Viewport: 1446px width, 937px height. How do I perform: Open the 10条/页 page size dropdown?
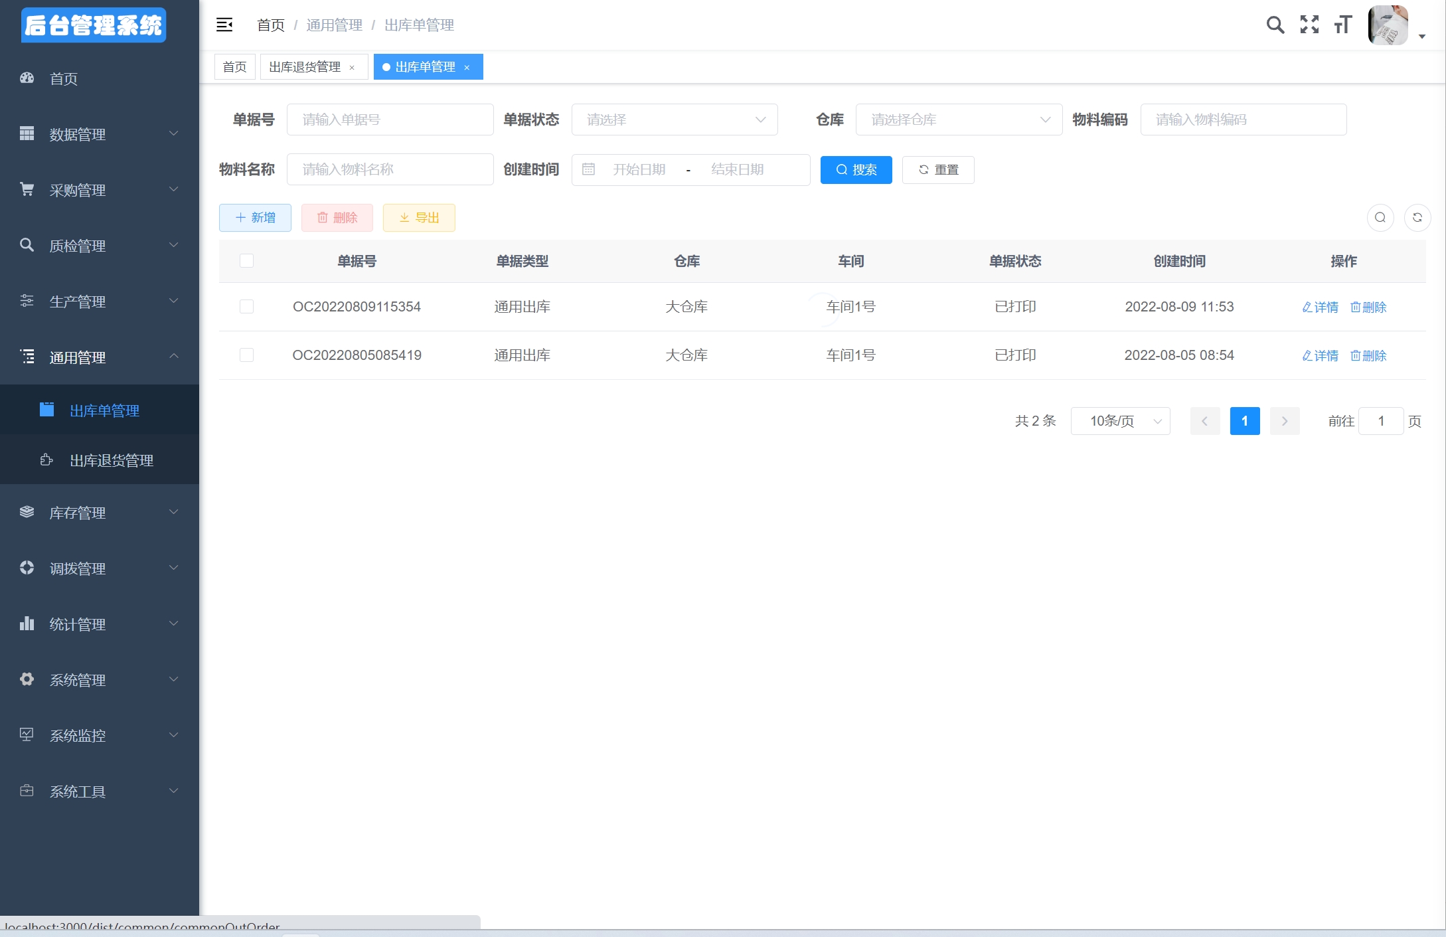(1120, 421)
